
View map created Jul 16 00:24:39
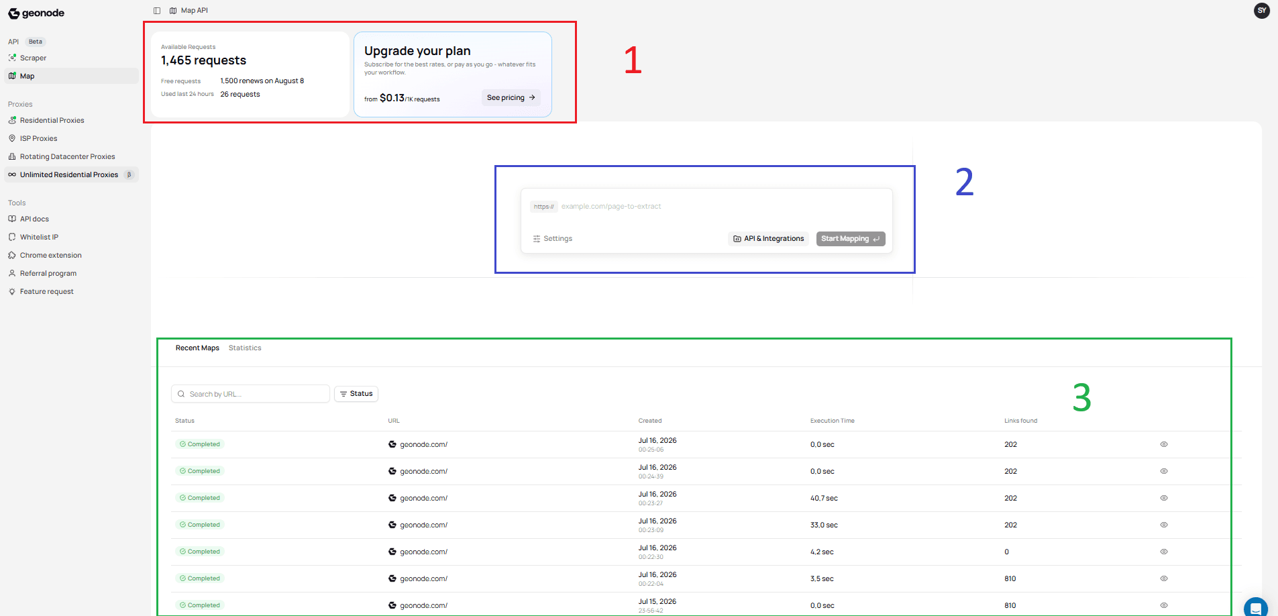(x=1164, y=471)
